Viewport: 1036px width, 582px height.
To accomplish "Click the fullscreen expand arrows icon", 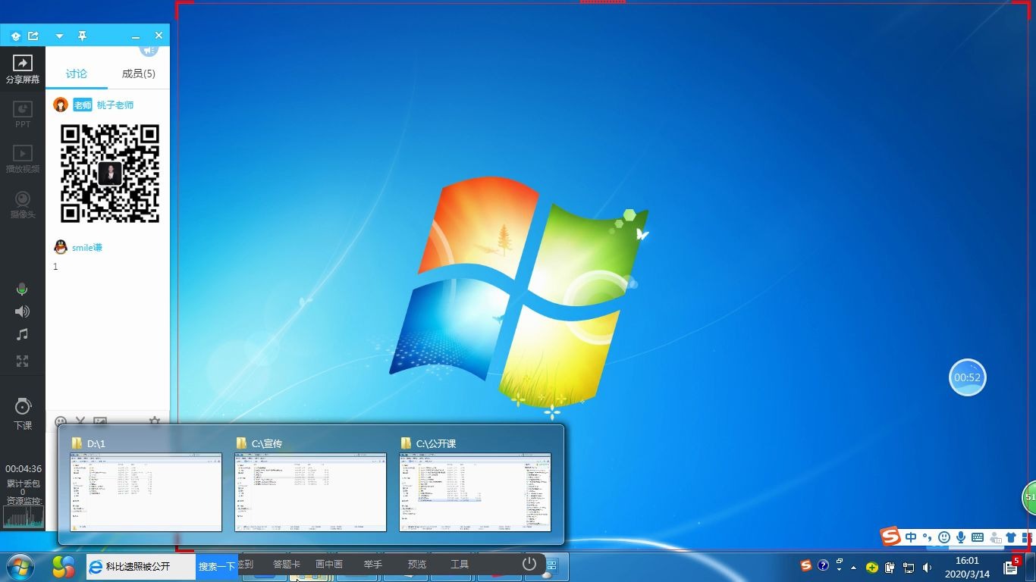I will click(23, 361).
